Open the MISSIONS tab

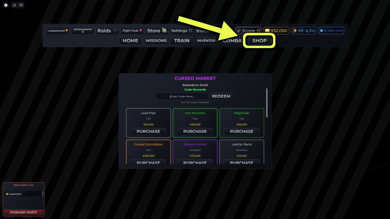[x=156, y=41]
